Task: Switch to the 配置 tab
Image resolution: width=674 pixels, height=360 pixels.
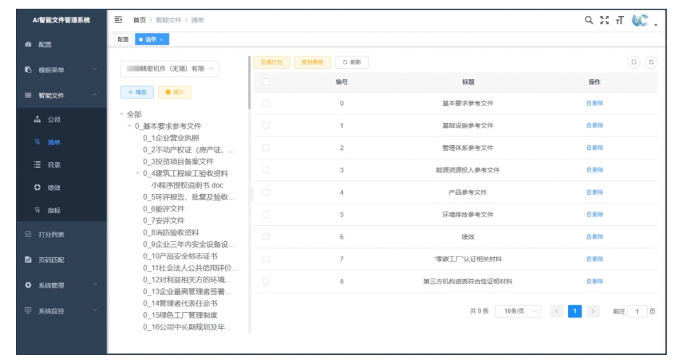Action: pyautogui.click(x=122, y=39)
